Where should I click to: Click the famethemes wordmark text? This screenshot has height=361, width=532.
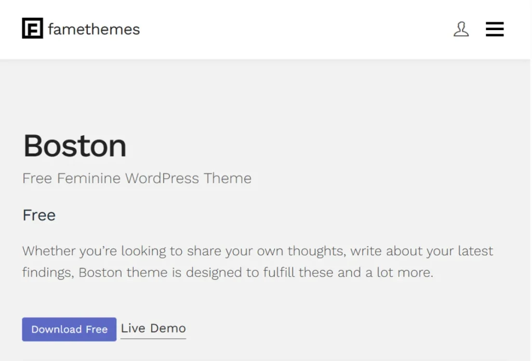point(94,29)
